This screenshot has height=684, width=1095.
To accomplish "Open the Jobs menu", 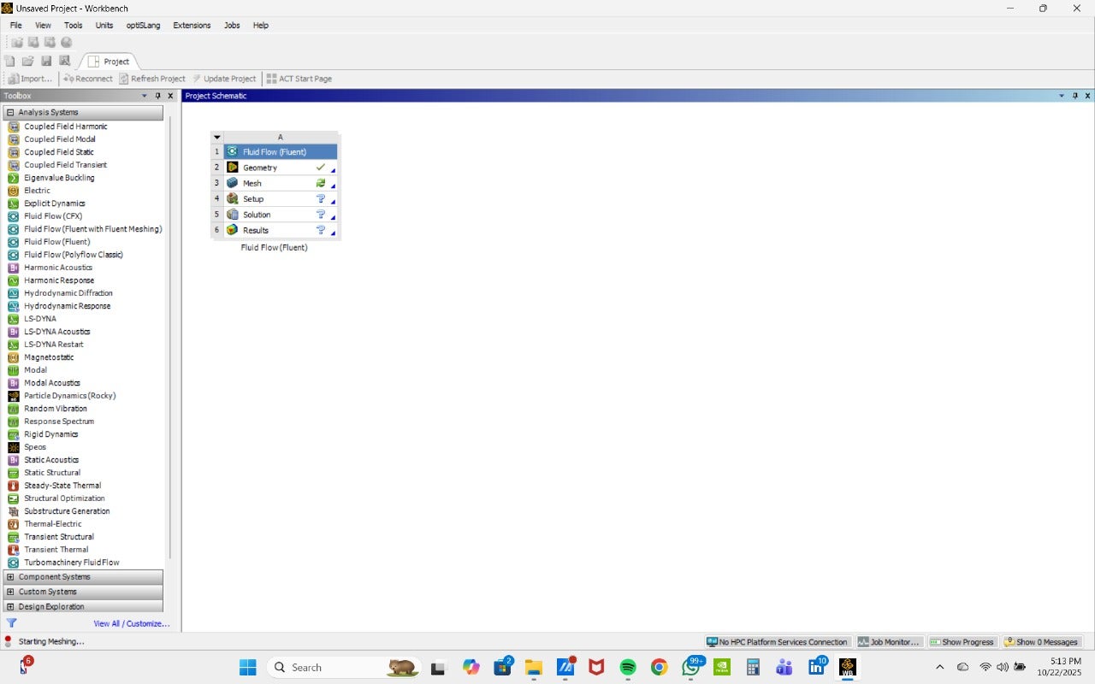I will pyautogui.click(x=232, y=26).
